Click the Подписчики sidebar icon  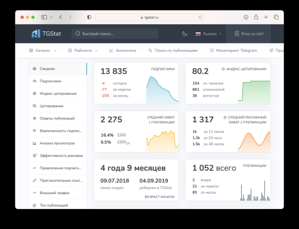pyautogui.click(x=34, y=81)
